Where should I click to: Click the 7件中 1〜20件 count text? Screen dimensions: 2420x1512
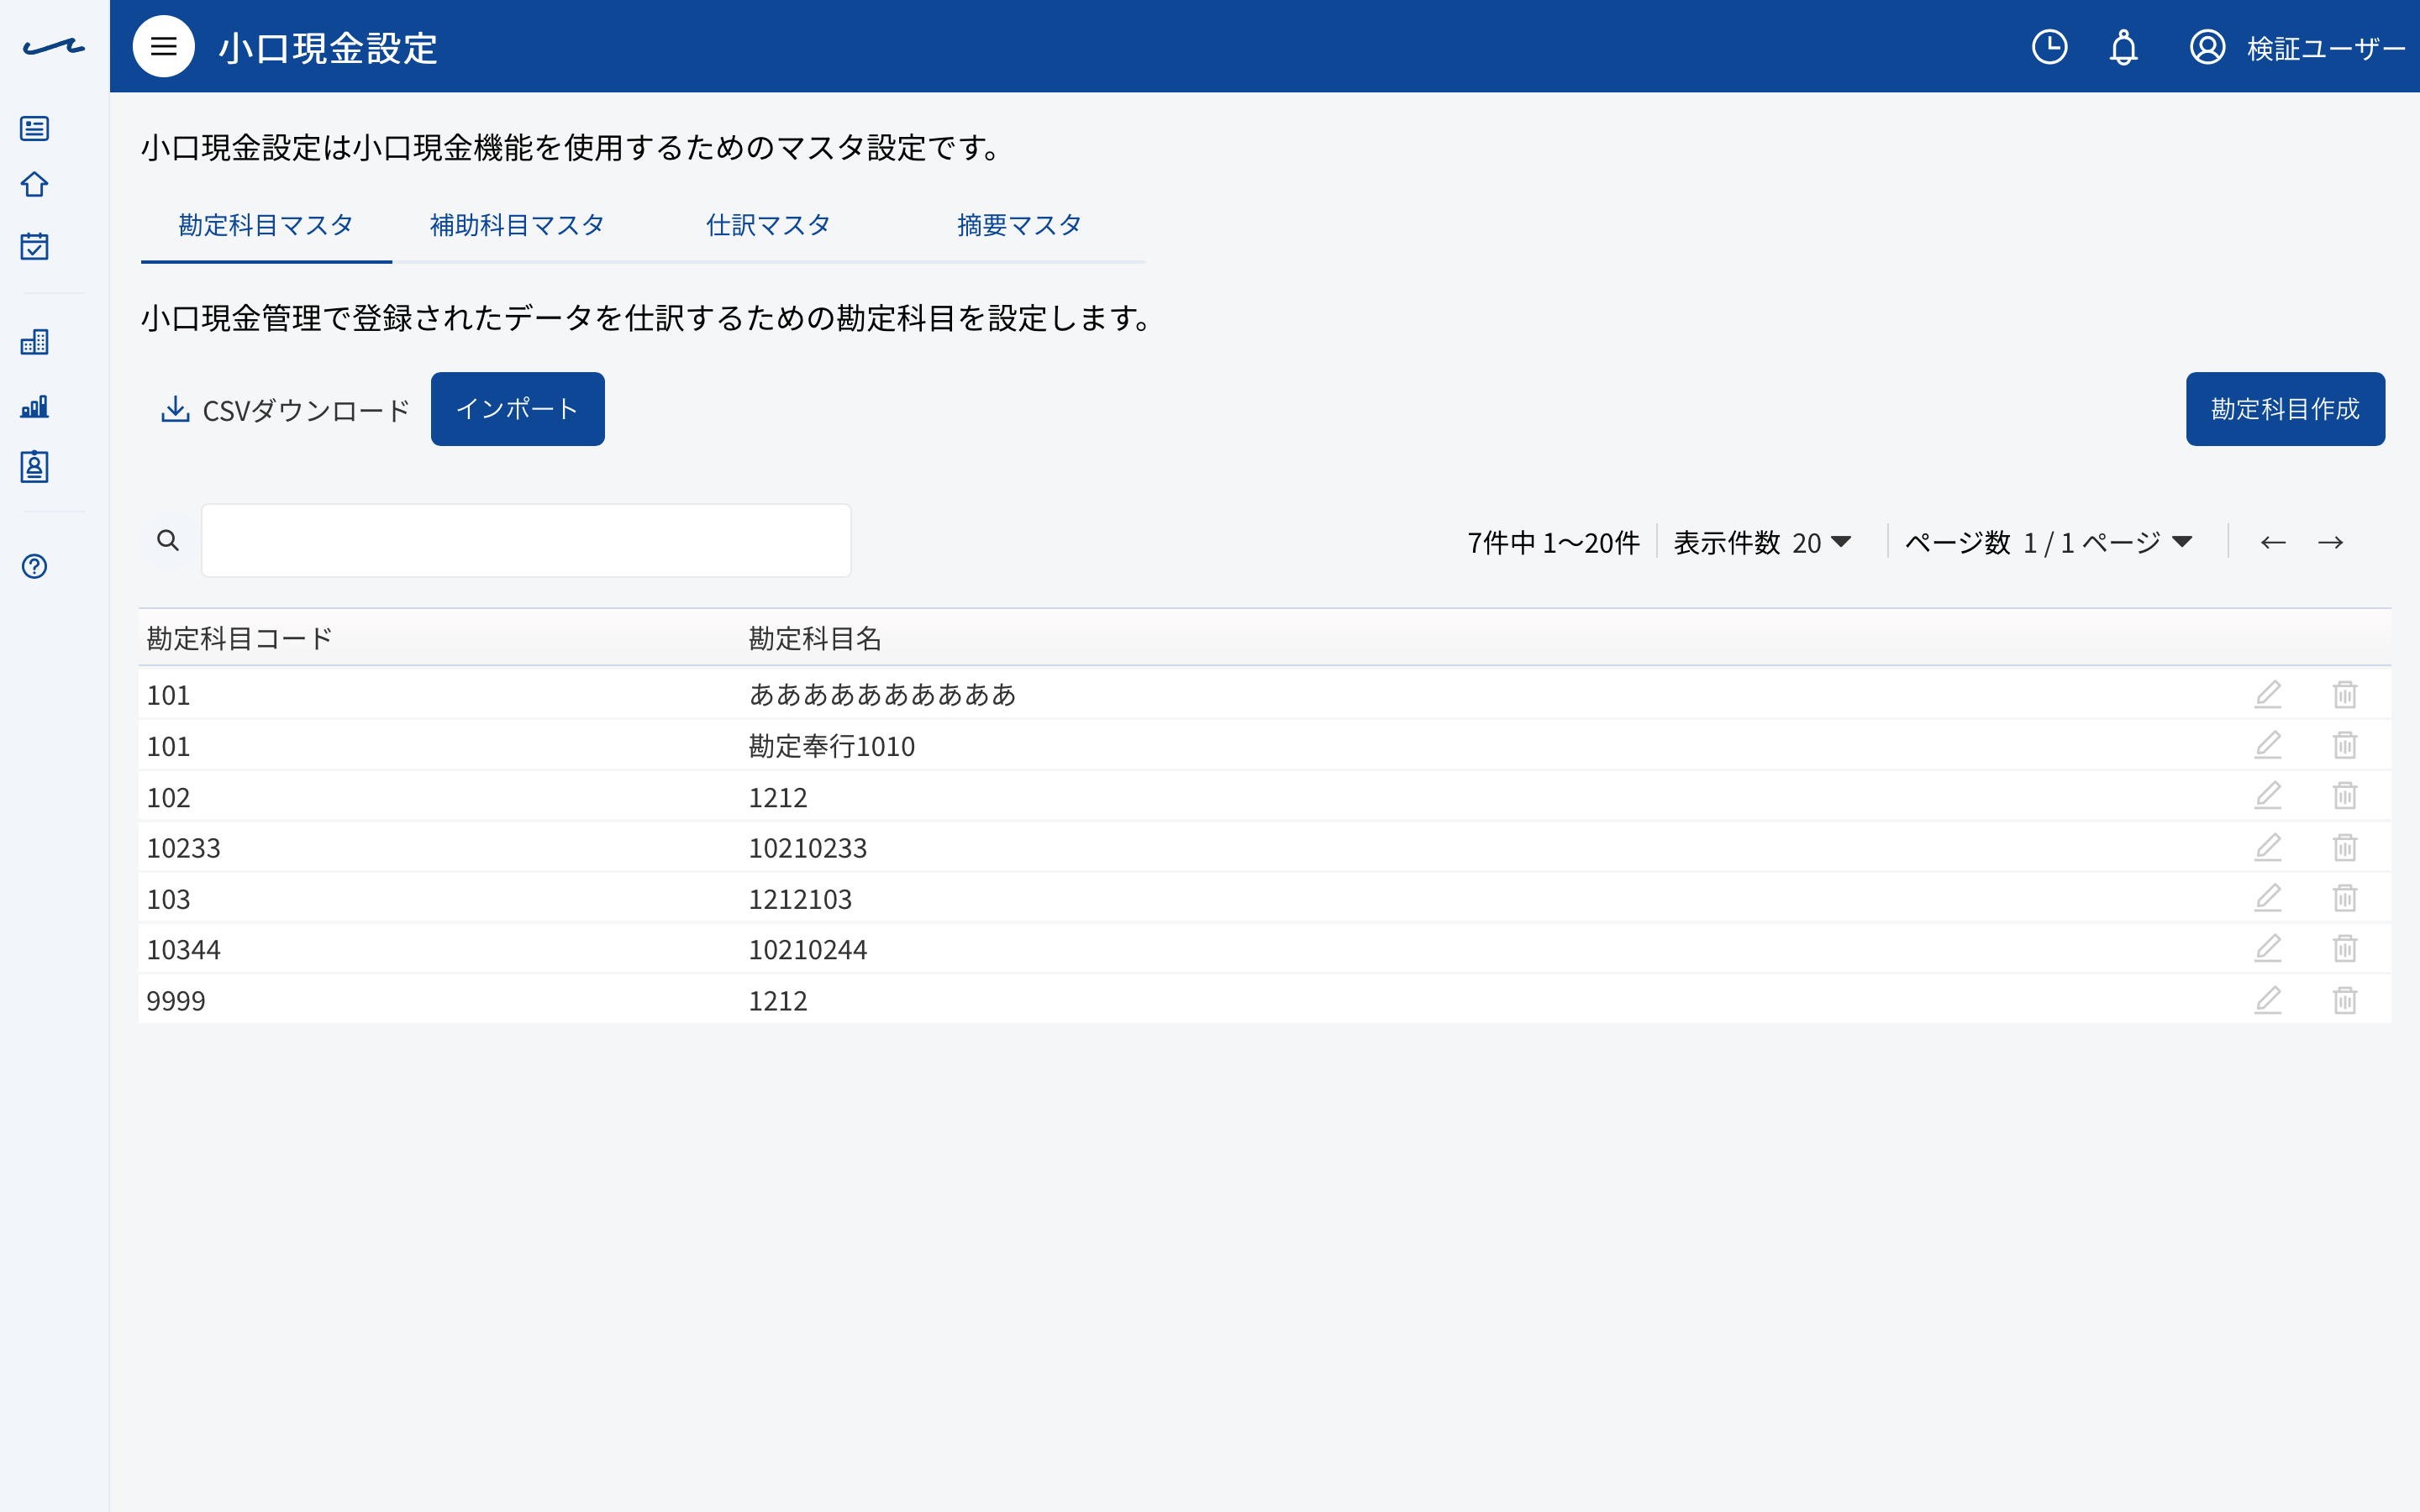(1553, 543)
